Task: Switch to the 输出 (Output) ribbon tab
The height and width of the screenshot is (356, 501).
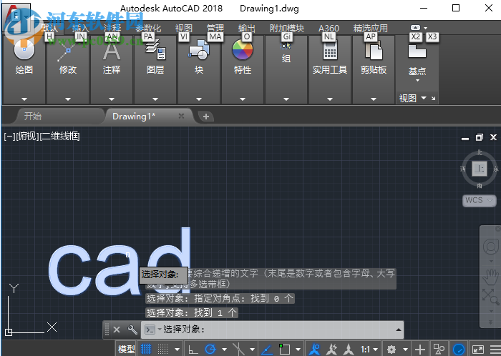Action: (247, 29)
